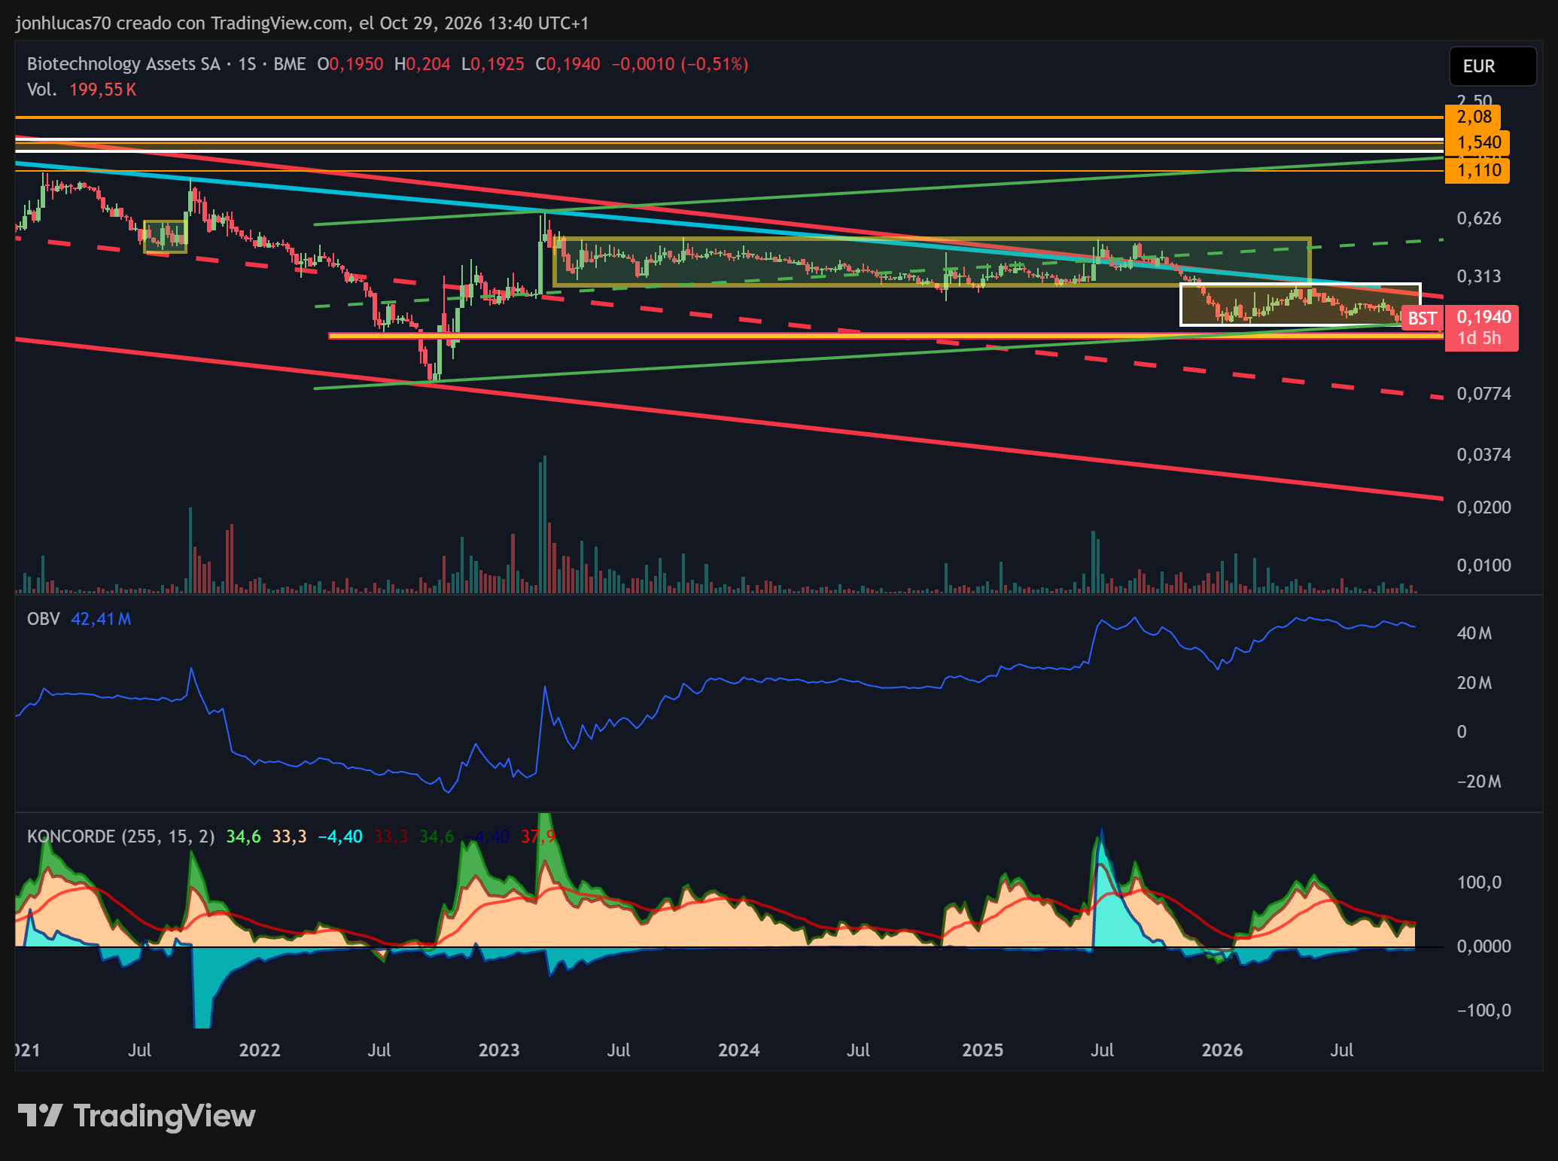
Task: Click the 2022 label on time axis
Action: pyautogui.click(x=260, y=1050)
